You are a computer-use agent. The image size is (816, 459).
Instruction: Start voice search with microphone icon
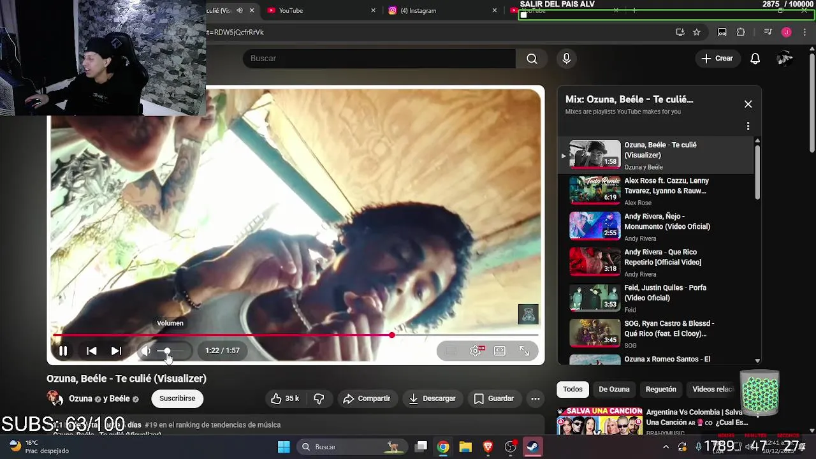pos(566,59)
